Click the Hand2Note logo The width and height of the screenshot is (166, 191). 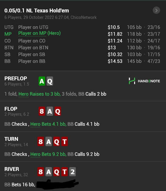pyautogui.click(x=144, y=81)
